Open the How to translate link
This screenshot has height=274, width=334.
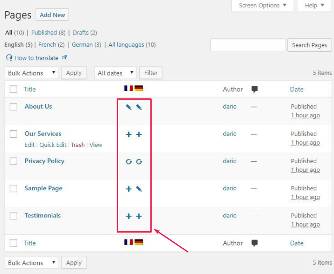(36, 57)
